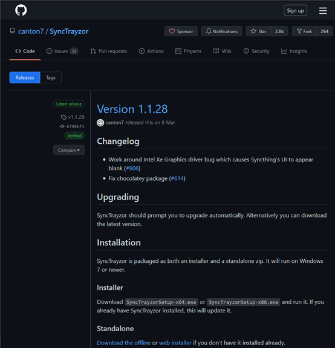Viewport: 335px width, 348px height.
Task: Click the Latest release badge
Action: 69,104
